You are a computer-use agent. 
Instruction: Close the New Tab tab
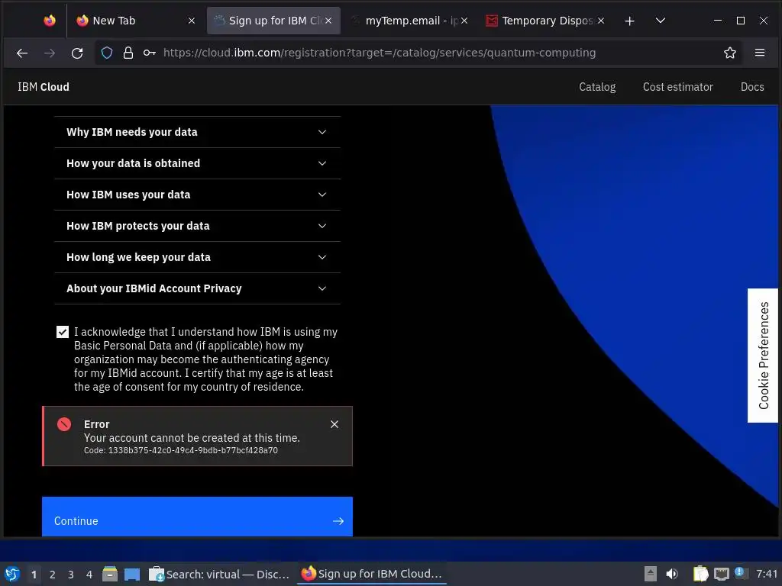pyautogui.click(x=192, y=21)
